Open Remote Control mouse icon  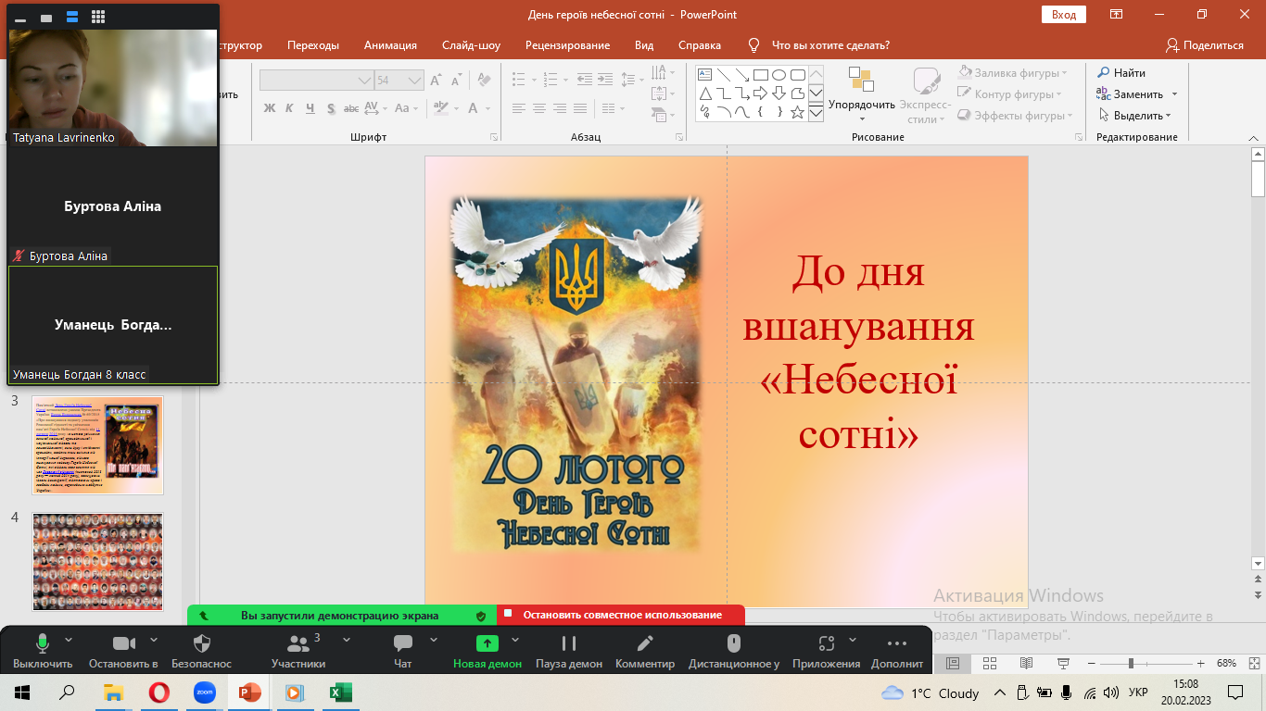tap(733, 644)
